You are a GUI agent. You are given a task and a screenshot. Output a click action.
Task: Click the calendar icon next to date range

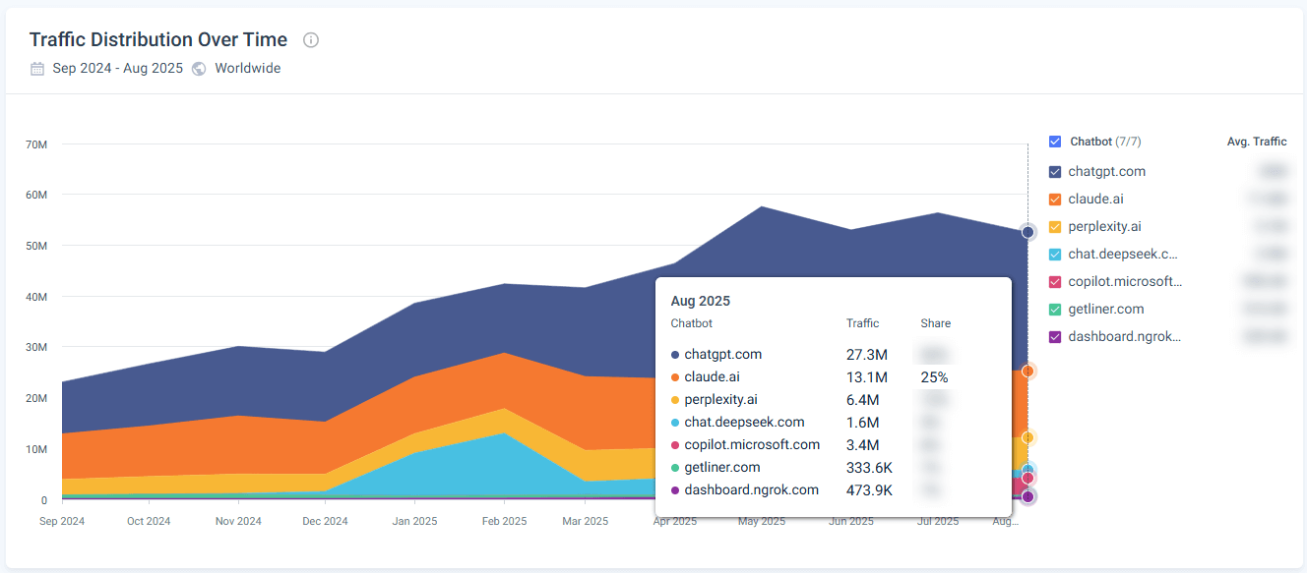click(37, 69)
